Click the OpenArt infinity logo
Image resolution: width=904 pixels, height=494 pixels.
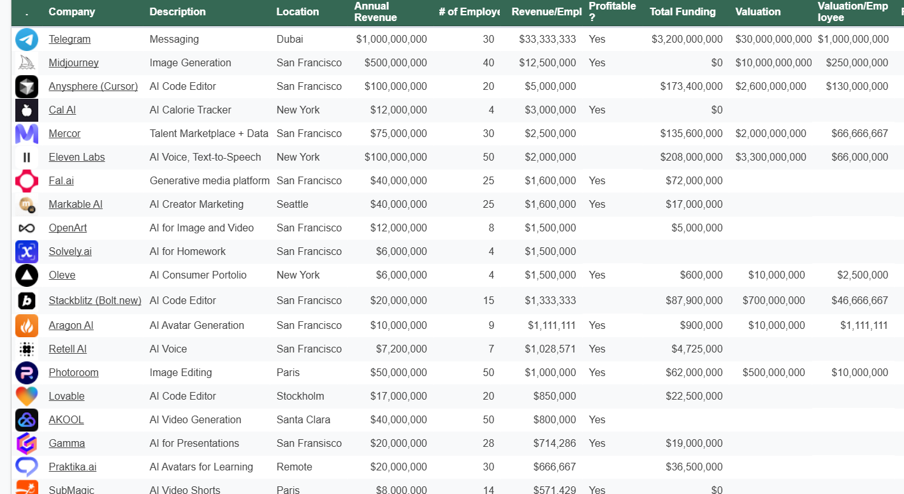click(x=27, y=228)
